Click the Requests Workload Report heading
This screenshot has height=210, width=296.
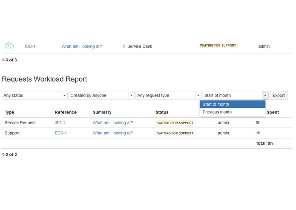44,79
